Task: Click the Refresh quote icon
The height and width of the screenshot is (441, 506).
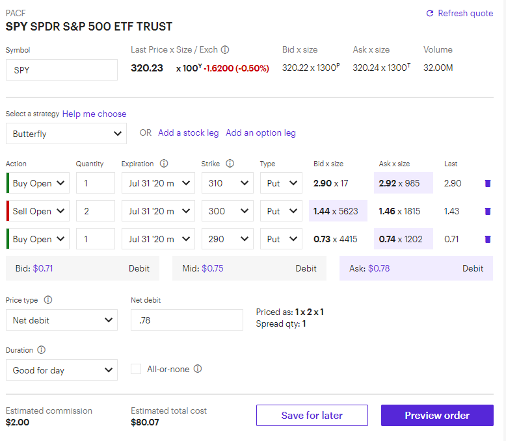Action: click(x=429, y=14)
